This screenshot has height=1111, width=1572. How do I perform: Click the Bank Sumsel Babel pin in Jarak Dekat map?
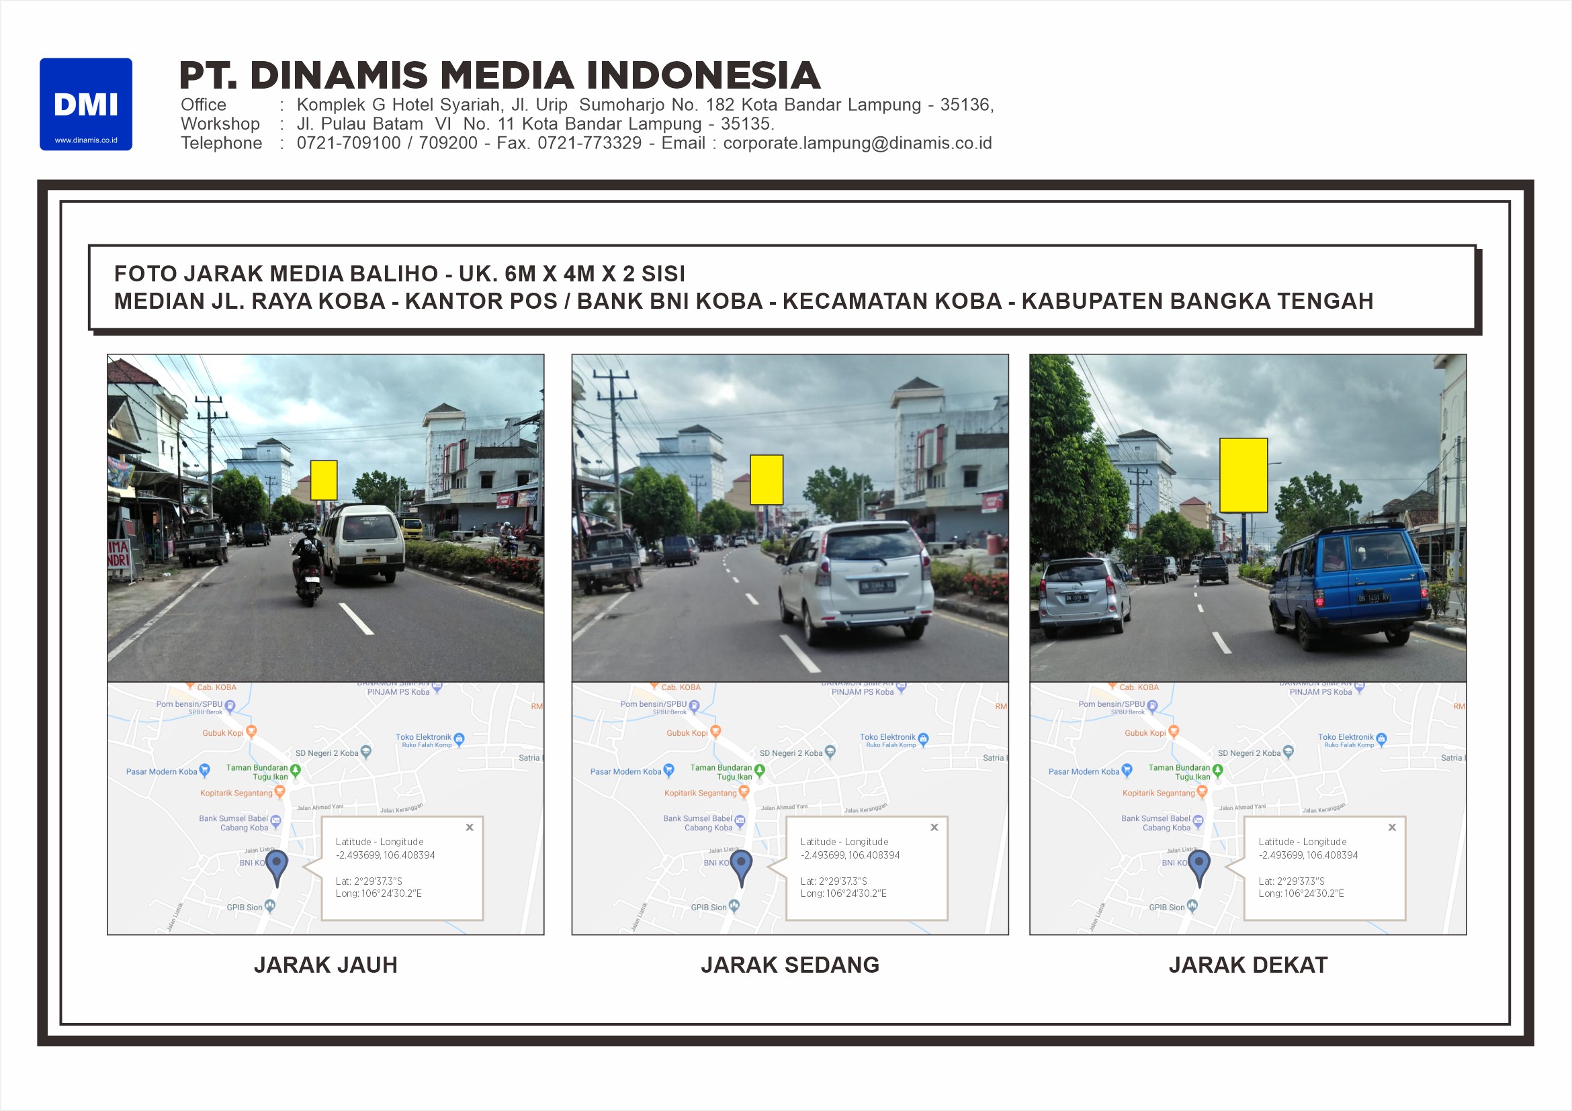tap(1198, 821)
